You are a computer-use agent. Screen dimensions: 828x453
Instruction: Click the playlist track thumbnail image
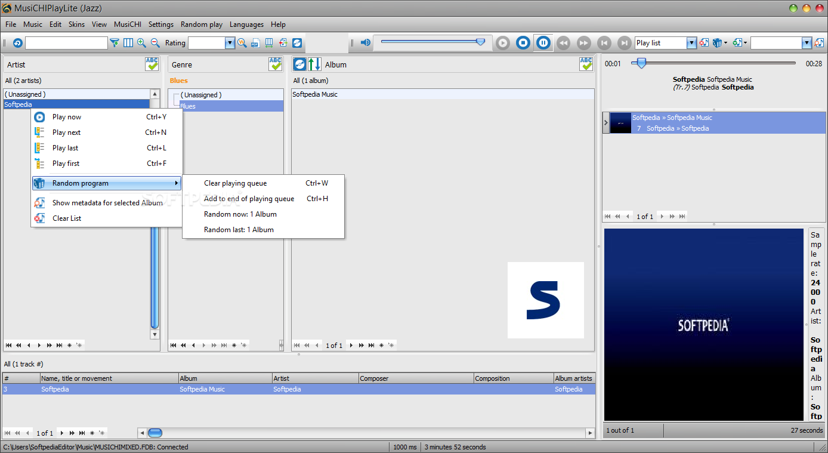620,123
